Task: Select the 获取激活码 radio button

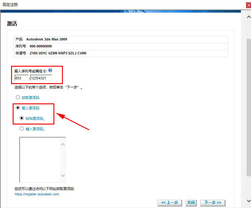Action: tap(18, 97)
